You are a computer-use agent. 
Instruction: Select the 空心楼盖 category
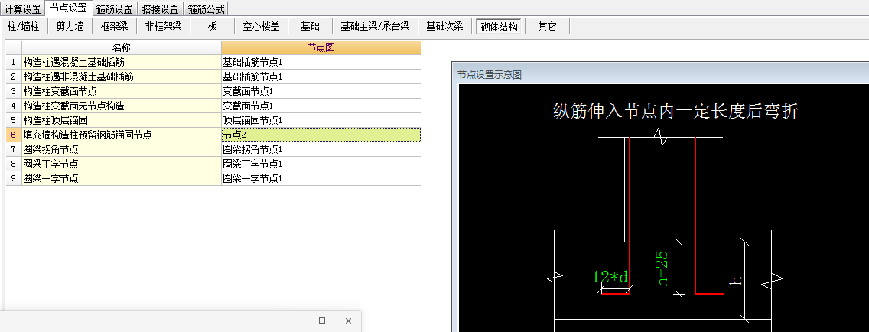coord(261,26)
